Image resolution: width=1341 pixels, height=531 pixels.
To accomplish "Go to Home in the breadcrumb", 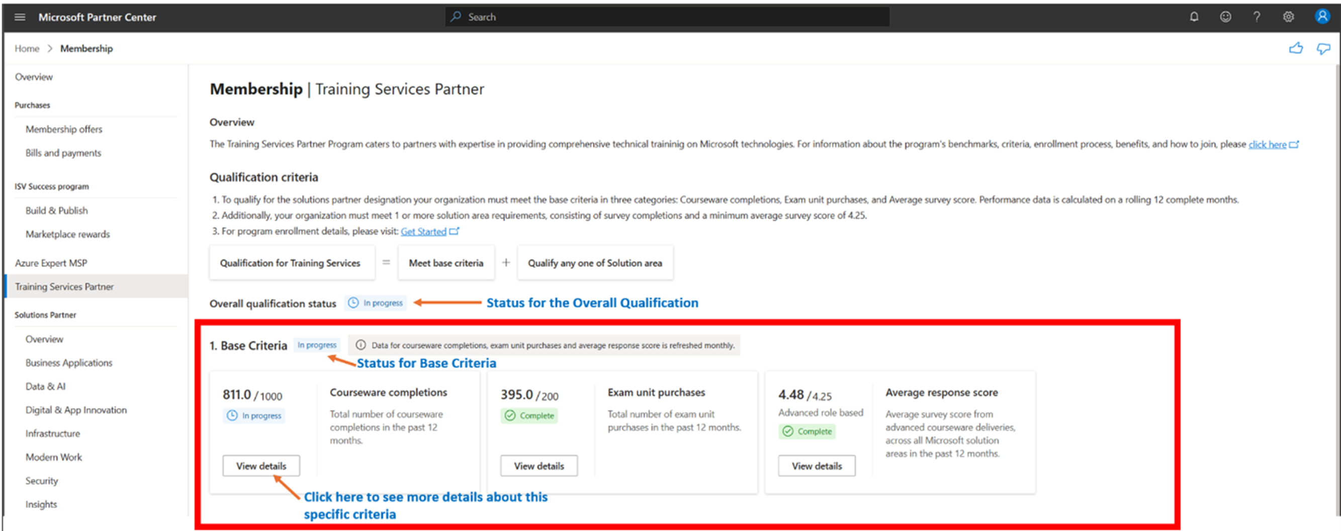I will (x=27, y=48).
